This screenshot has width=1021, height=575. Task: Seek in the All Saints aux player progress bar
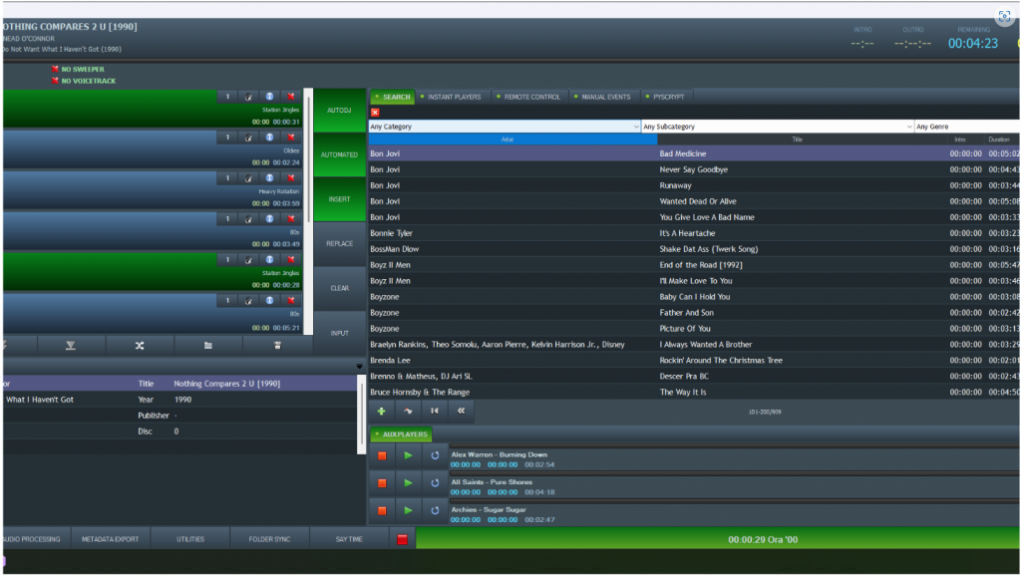click(x=735, y=473)
